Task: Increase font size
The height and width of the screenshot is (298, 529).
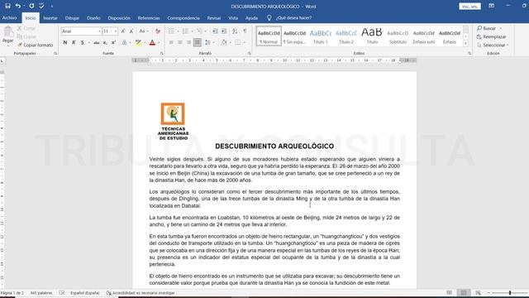Action: pyautogui.click(x=123, y=31)
